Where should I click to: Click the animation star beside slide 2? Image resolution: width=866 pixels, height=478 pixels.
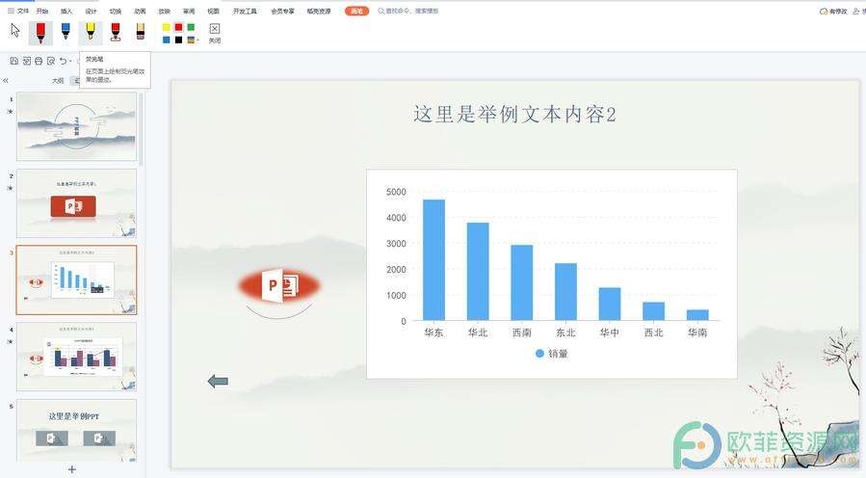pos(11,189)
